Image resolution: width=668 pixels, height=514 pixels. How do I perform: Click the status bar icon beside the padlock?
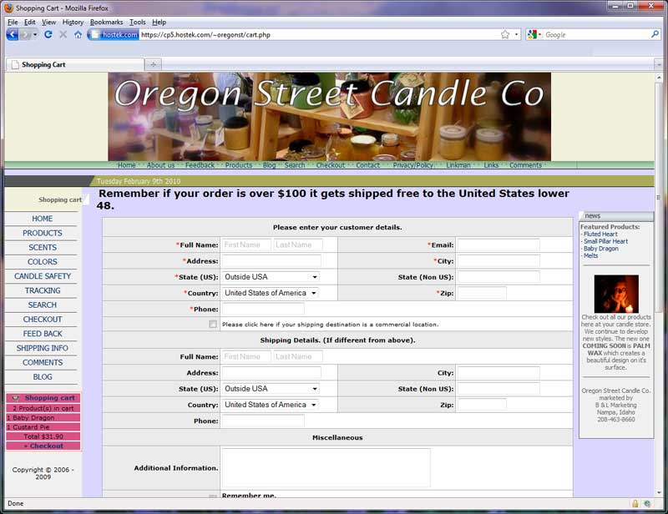647,503
